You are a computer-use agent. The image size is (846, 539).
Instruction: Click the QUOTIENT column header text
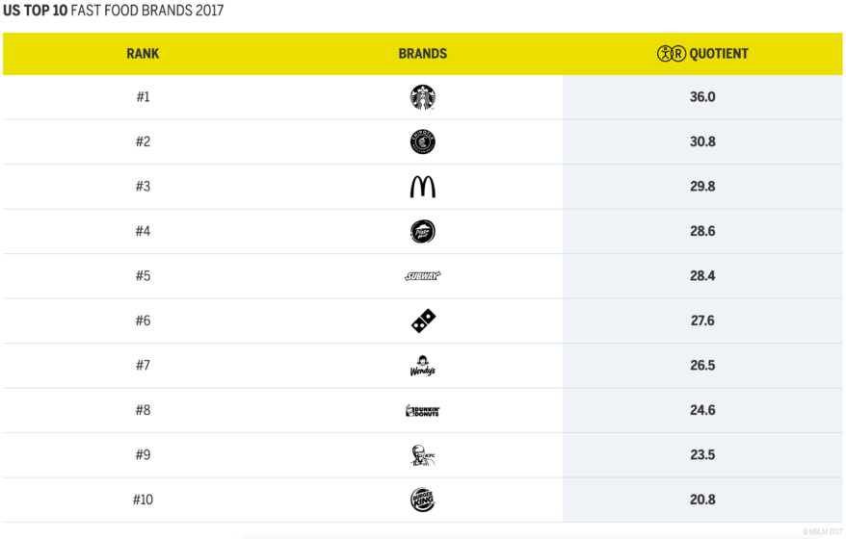pyautogui.click(x=719, y=54)
